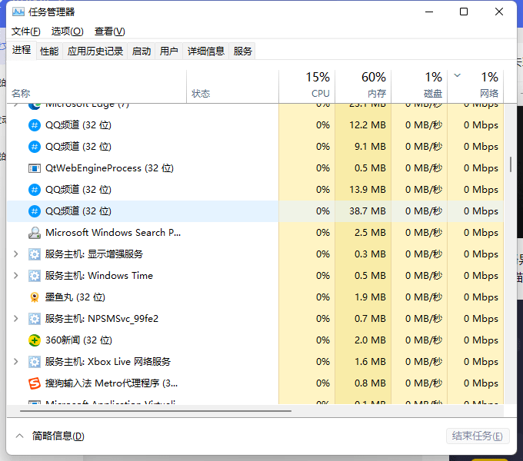Click the 结束任务 button
523x461 pixels.
click(477, 436)
